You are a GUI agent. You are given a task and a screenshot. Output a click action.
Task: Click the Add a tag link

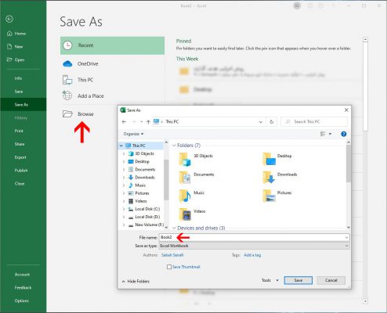pos(252,255)
